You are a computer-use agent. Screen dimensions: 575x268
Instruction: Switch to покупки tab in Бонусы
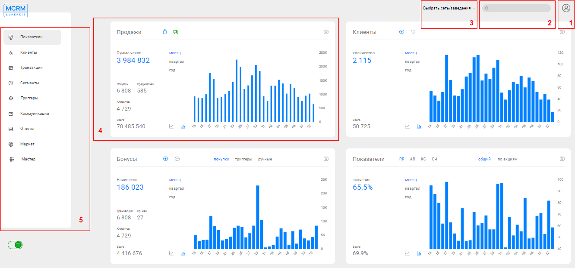[221, 159]
